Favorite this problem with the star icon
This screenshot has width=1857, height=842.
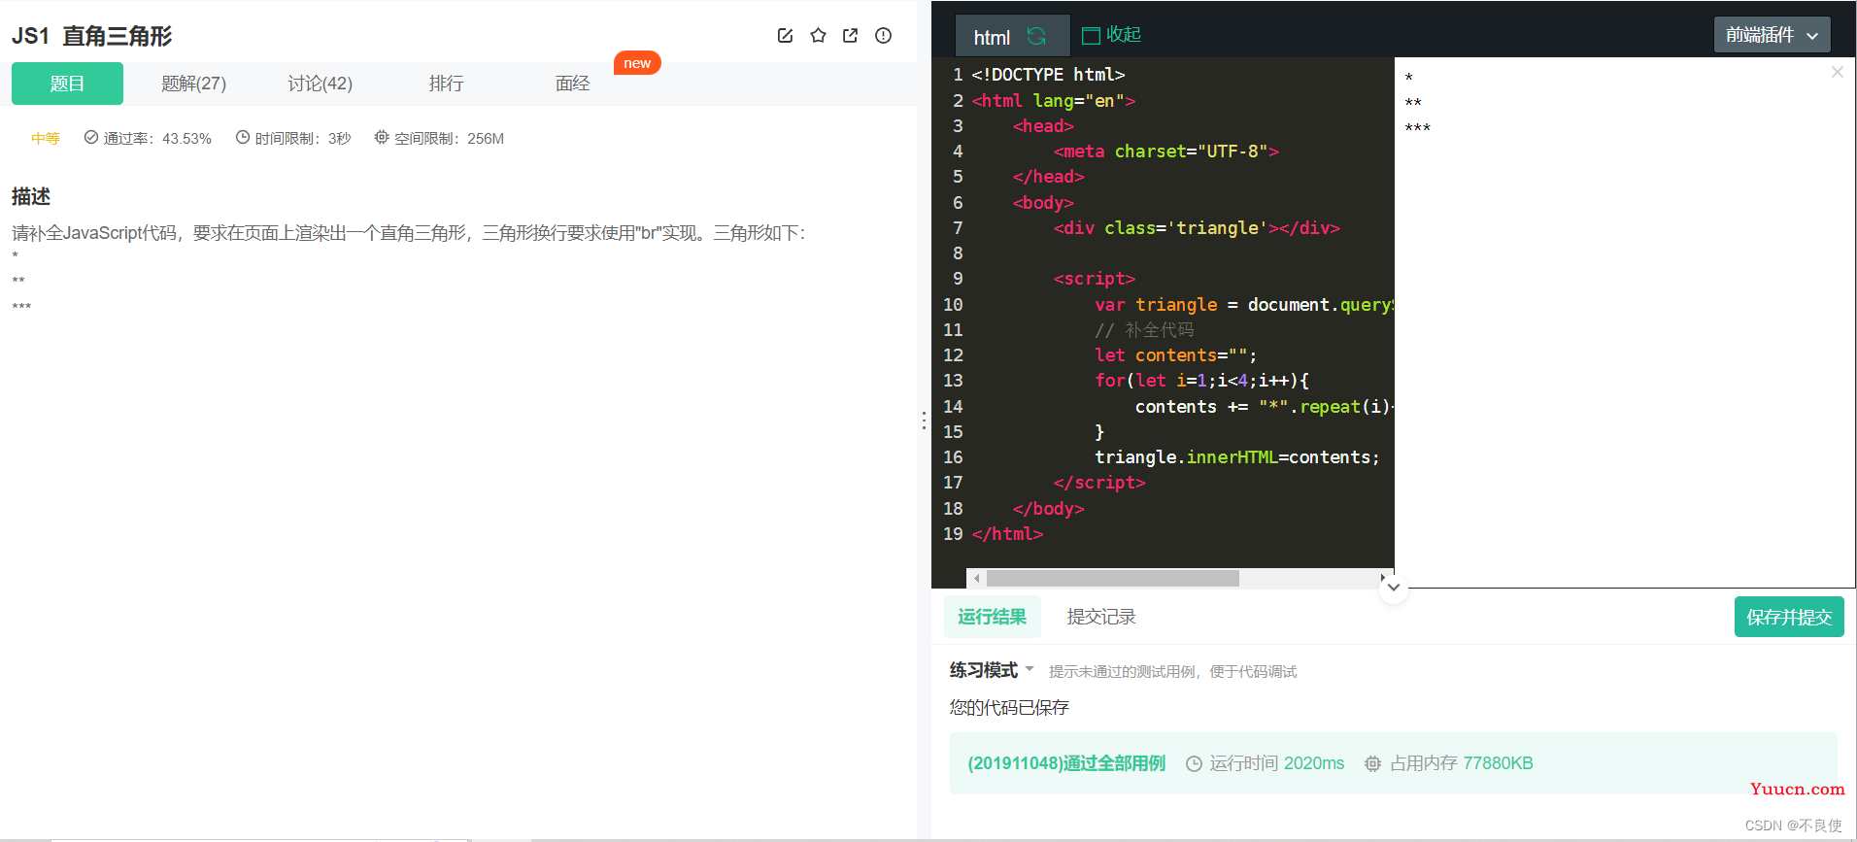818,36
